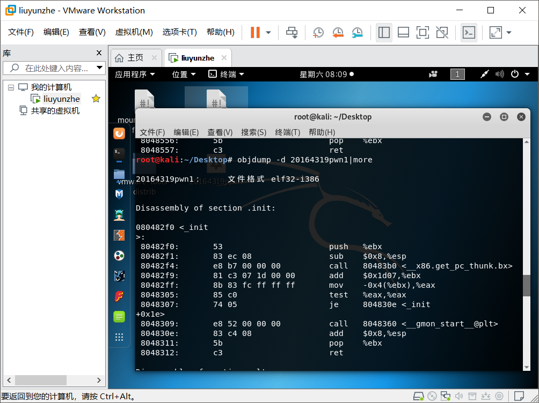Click the hard disk status icon

tap(418, 396)
